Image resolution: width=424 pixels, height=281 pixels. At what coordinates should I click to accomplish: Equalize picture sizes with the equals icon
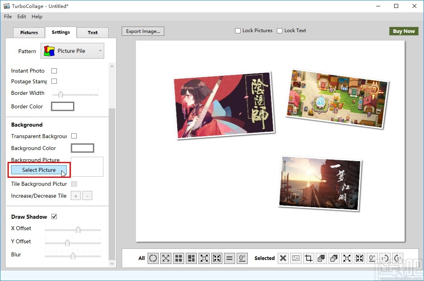click(230, 258)
